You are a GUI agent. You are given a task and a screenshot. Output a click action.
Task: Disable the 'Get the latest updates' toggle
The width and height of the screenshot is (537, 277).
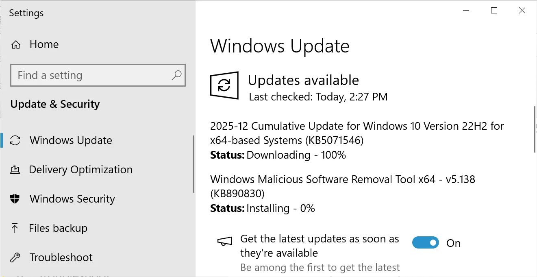[x=425, y=242]
